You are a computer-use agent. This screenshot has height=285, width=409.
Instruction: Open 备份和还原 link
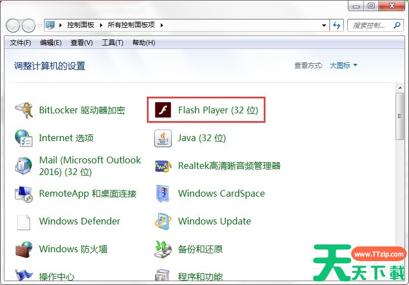tap(200, 249)
